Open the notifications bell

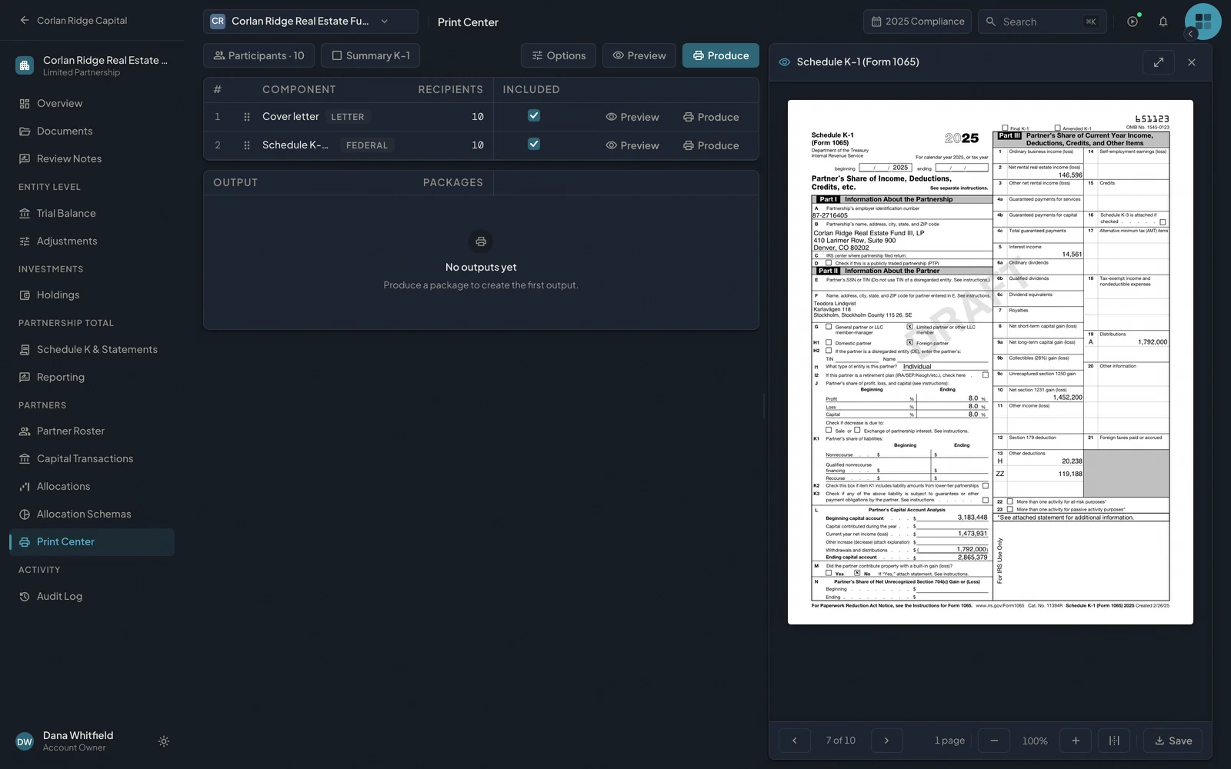(x=1163, y=22)
